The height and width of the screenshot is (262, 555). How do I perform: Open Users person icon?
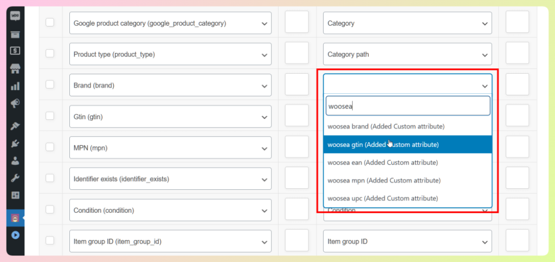tap(15, 161)
